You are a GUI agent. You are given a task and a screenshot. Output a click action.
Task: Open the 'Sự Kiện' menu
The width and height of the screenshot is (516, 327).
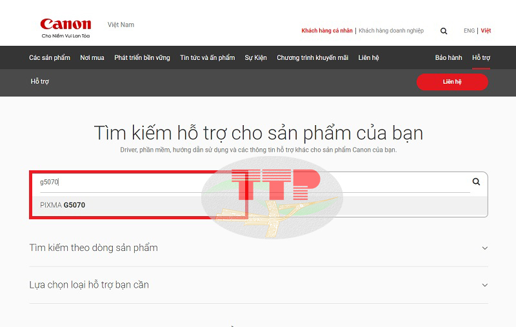[255, 57]
